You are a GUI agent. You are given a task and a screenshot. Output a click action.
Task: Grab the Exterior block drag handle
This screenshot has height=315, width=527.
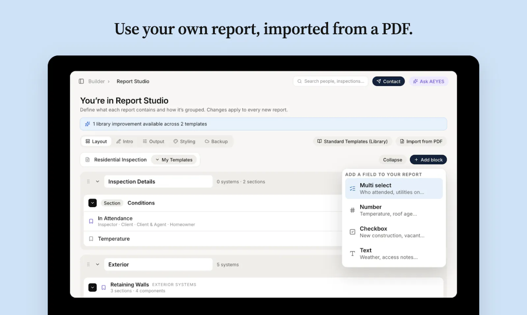[x=88, y=264]
